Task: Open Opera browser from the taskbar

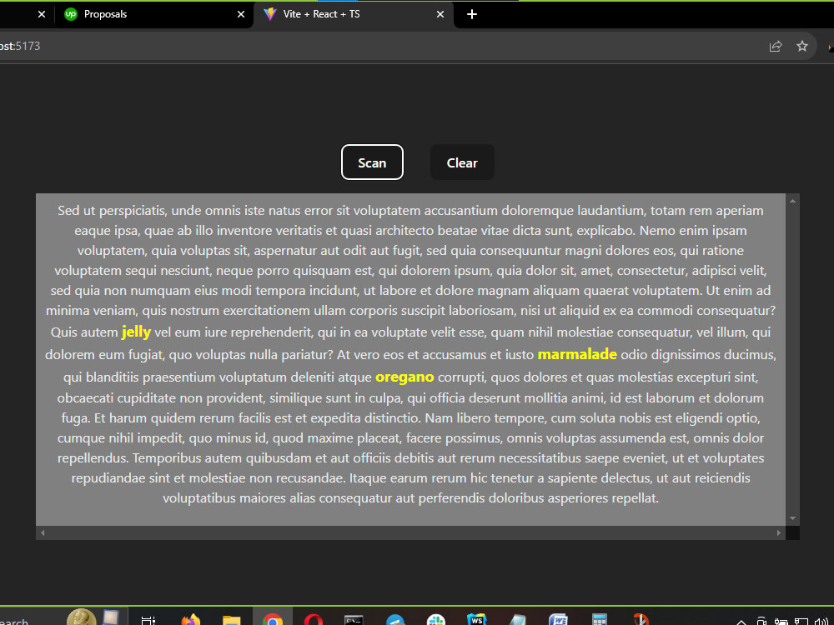Action: click(312, 618)
